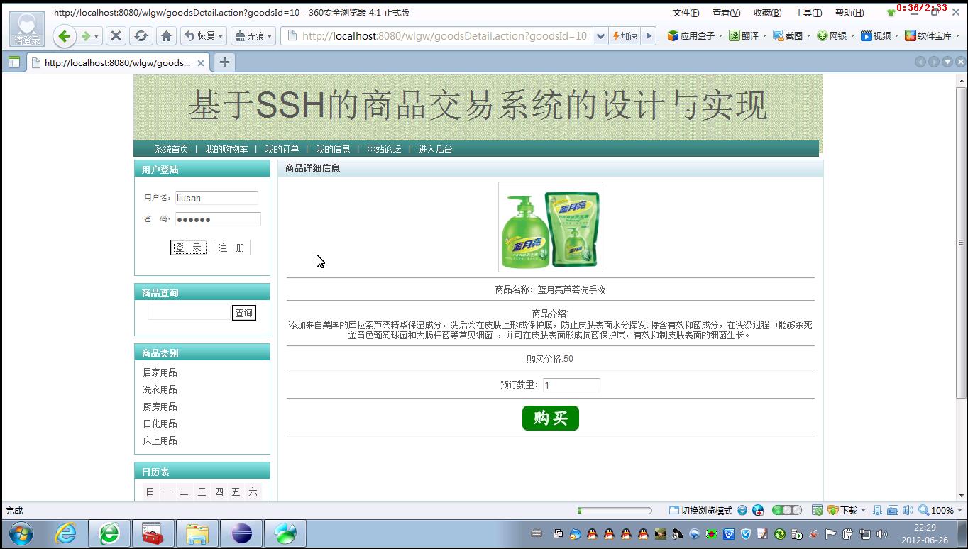Open a new browser tab
Viewport: 968px width, 549px height.
click(224, 62)
